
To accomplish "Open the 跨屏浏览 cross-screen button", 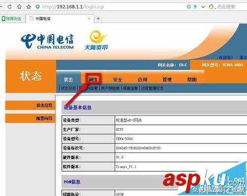I will pyautogui.click(x=12, y=19).
